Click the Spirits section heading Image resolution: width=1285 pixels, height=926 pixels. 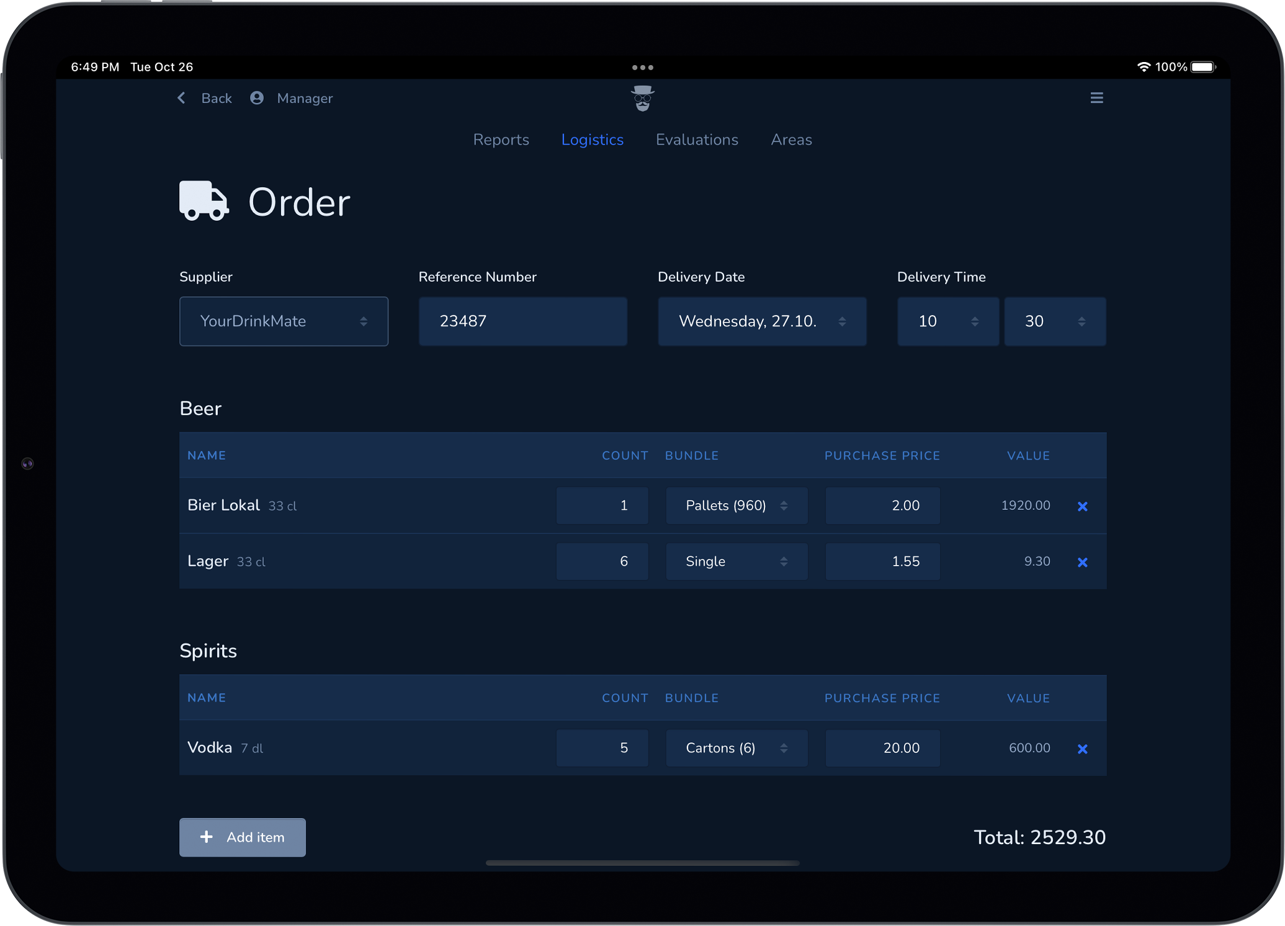[208, 651]
